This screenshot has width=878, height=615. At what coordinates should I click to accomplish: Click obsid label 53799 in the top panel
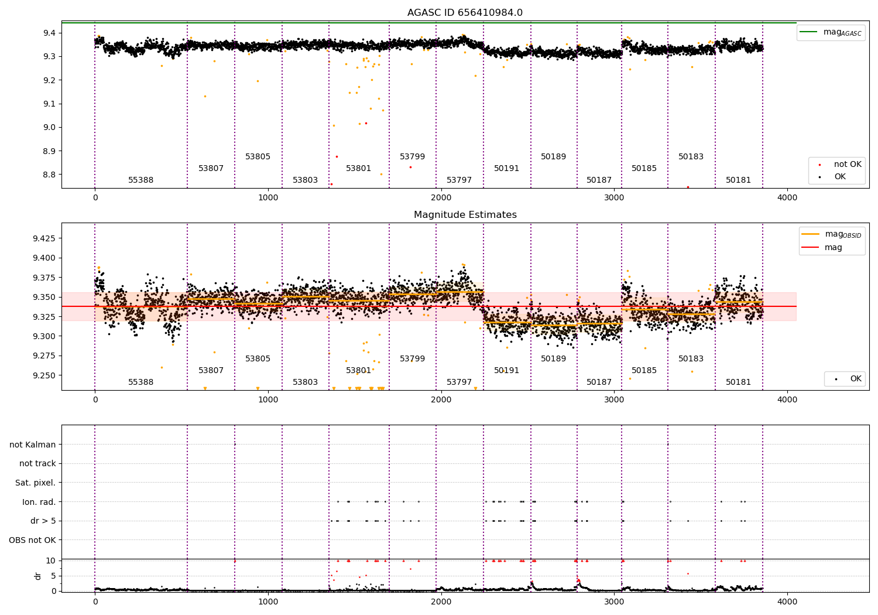413,157
